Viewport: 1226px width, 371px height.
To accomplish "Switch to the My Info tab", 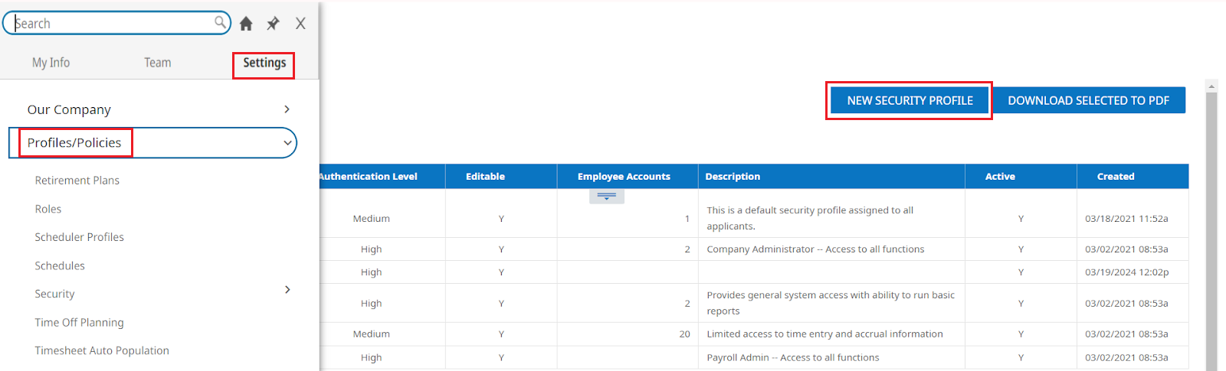I will (51, 63).
